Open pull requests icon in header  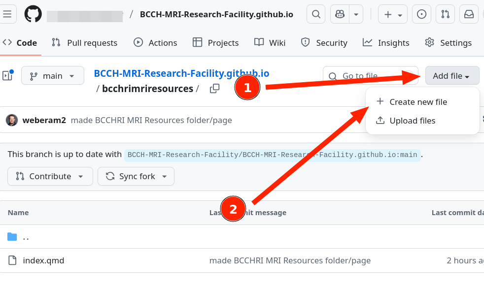point(445,14)
